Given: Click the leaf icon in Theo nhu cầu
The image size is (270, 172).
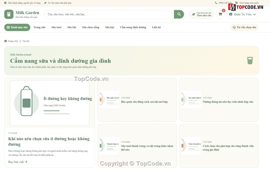Looking at the screenshot, I should (x=193, y=14).
